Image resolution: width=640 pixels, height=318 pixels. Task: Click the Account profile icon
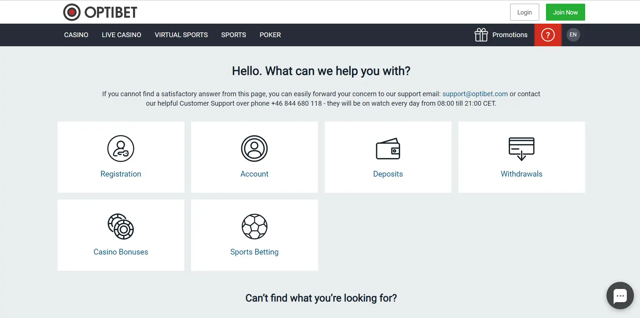tap(254, 149)
